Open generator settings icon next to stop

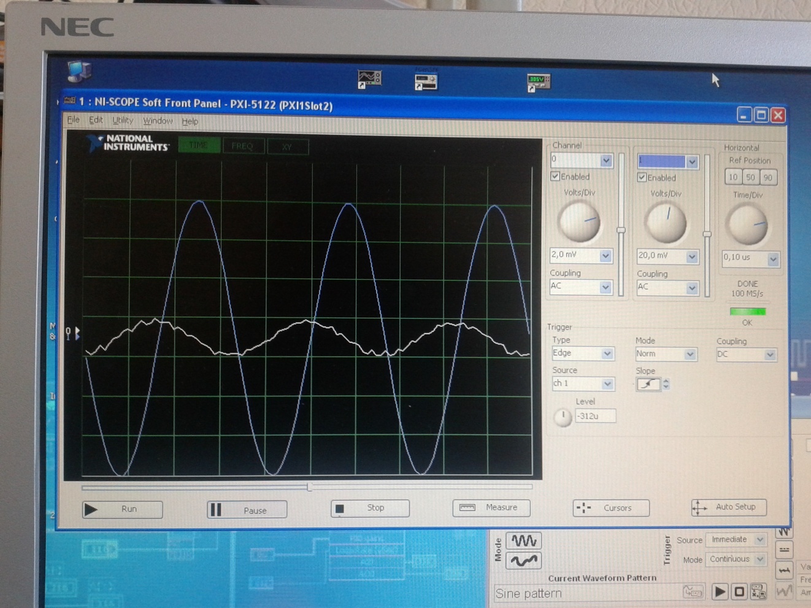pyautogui.click(x=758, y=591)
